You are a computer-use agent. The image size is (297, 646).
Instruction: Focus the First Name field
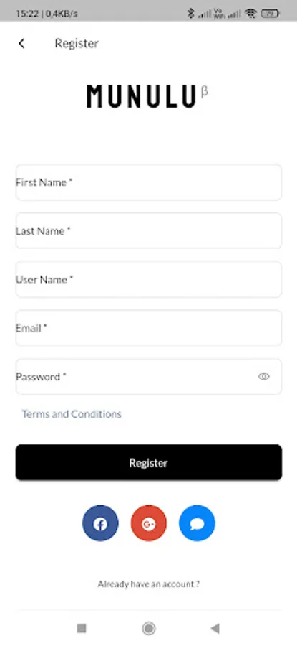149,182
